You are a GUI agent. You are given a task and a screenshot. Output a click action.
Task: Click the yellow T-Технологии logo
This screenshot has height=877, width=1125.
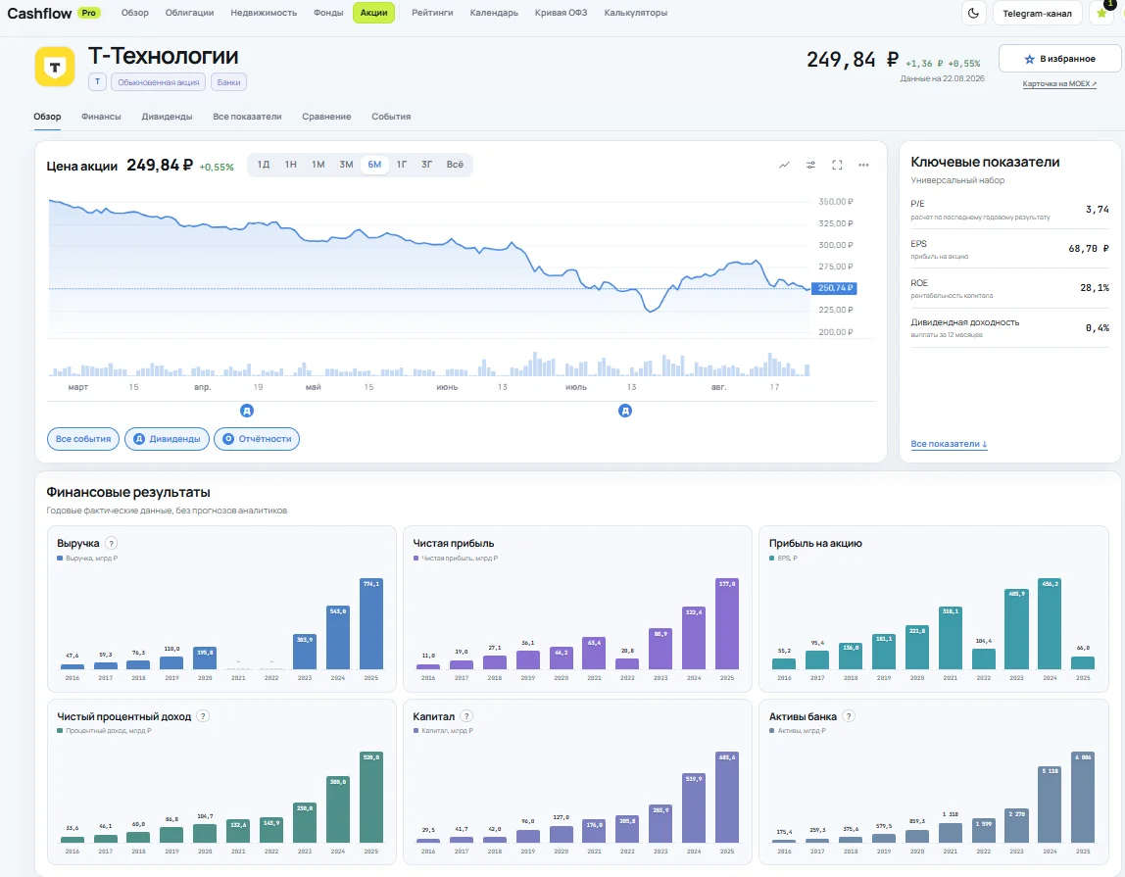click(55, 67)
